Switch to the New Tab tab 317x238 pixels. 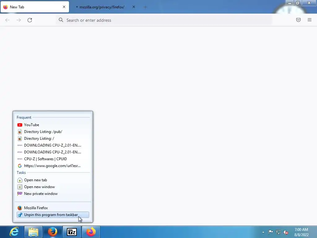(x=35, y=7)
